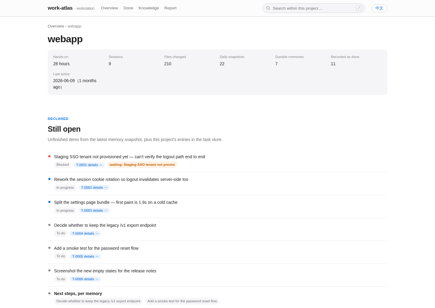Click To do badge under smoke test task

[61, 256]
